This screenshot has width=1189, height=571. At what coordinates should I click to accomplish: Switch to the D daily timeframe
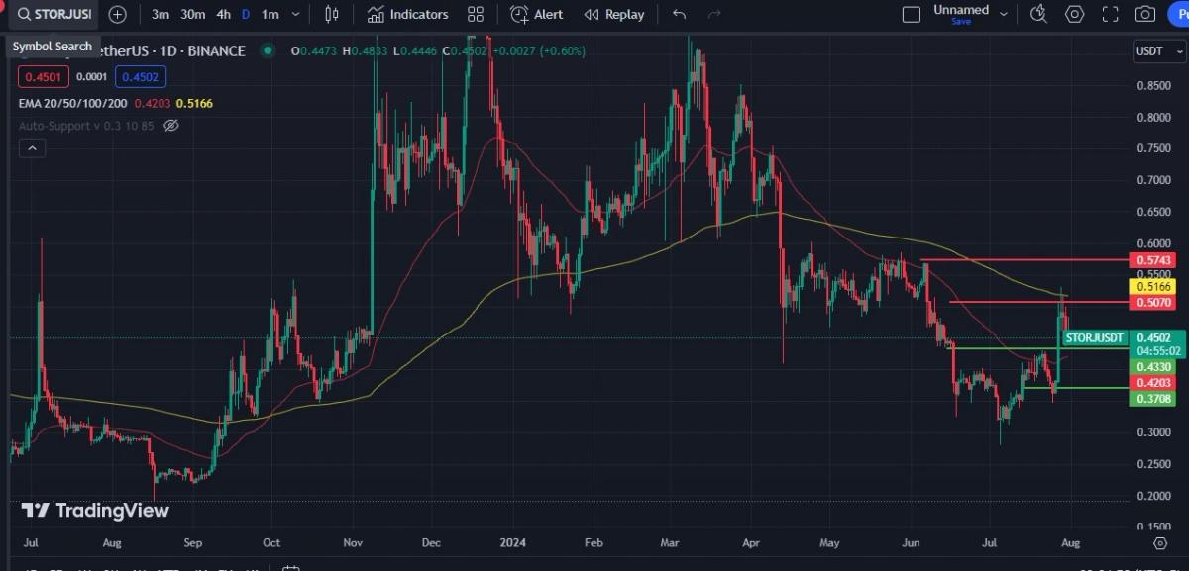247,14
